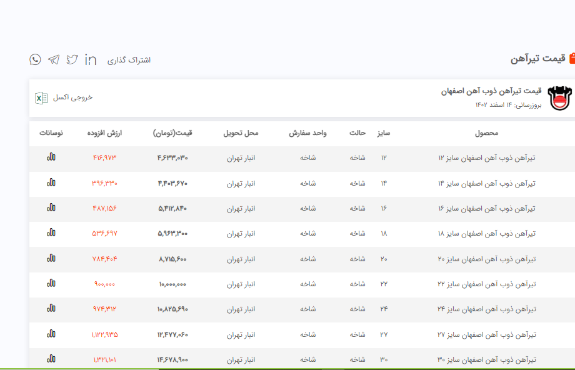This screenshot has width=575, height=370.
Task: Click the نوسانات column header
Action: coord(51,133)
